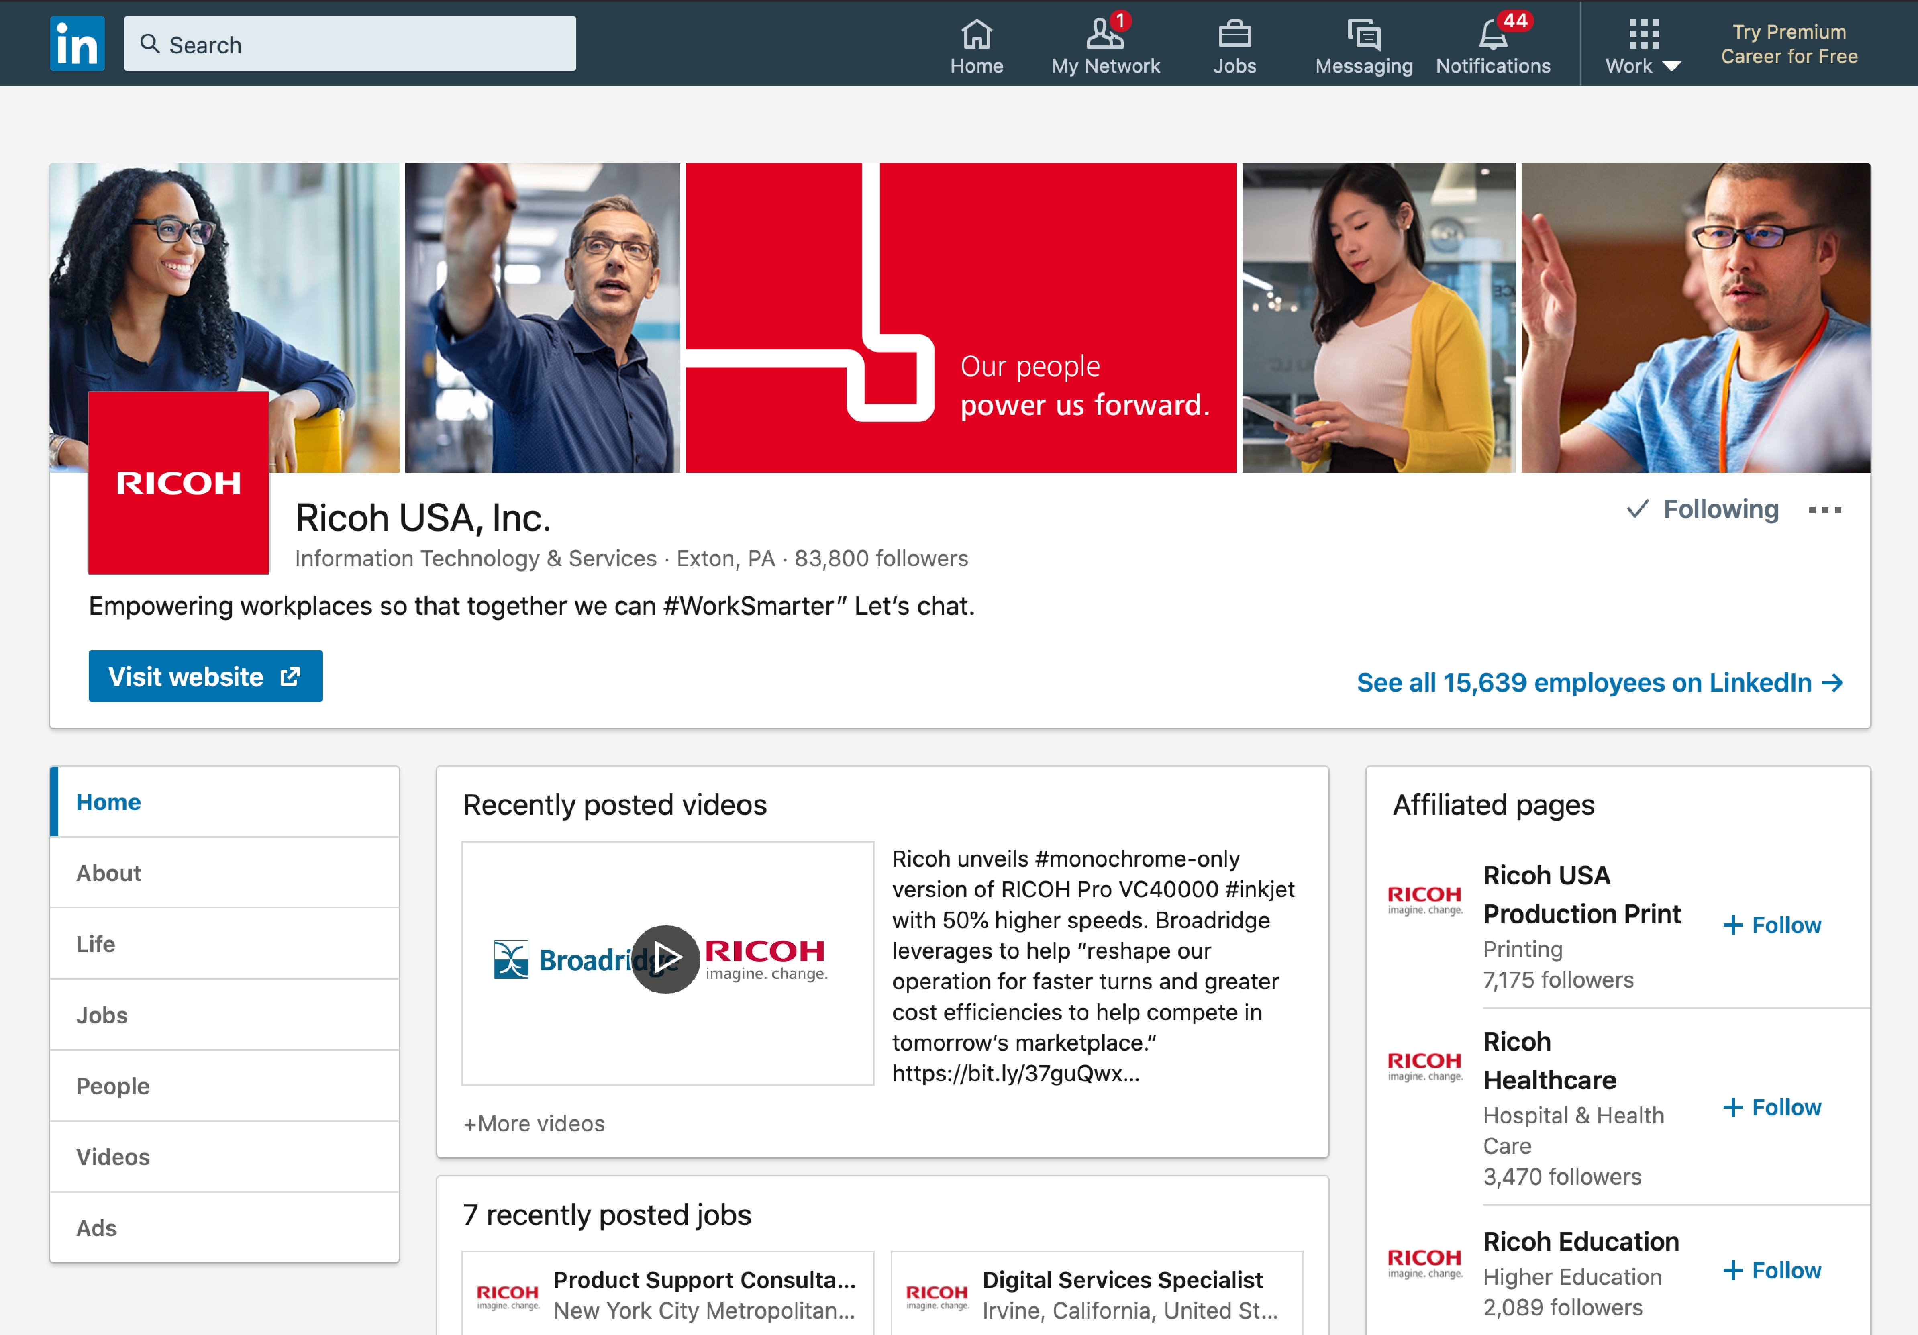
Task: Click 'Recently posted videos' heading
Action: click(x=614, y=804)
